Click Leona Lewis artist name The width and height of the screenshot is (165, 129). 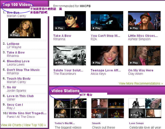[16, 64]
